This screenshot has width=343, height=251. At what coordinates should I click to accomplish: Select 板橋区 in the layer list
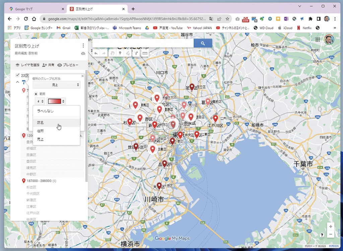(31, 148)
